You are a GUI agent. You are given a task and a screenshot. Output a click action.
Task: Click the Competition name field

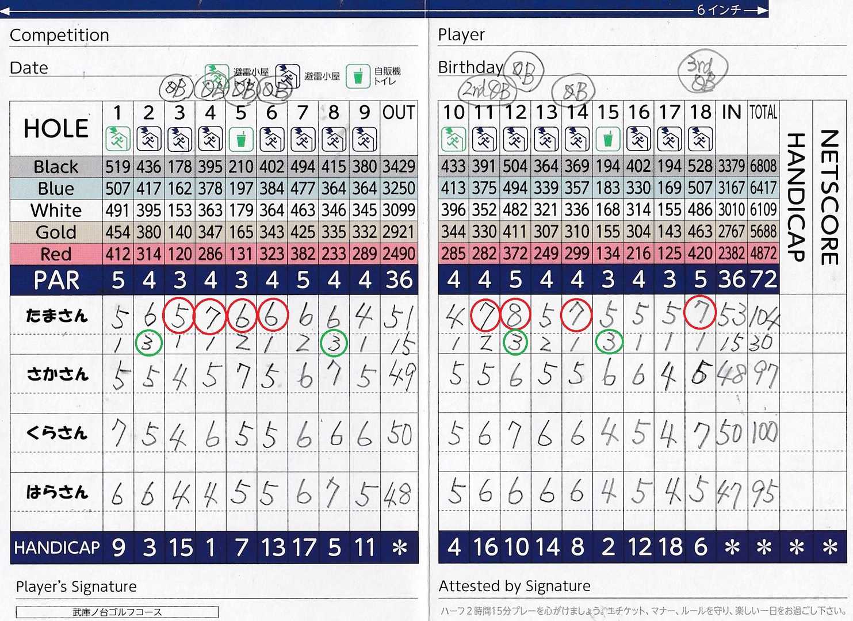click(x=259, y=36)
